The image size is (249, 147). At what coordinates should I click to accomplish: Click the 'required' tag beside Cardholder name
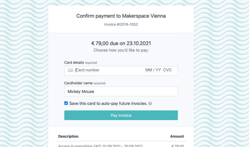[99, 83]
